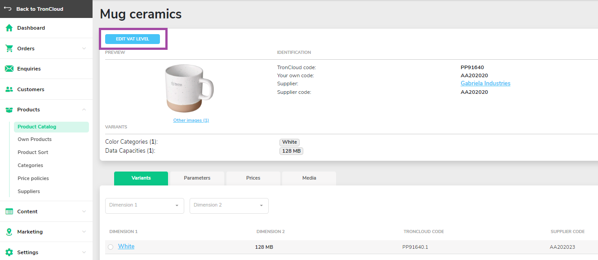The width and height of the screenshot is (598, 260).
Task: Click the 128 MB data capacity tag
Action: [x=292, y=151]
